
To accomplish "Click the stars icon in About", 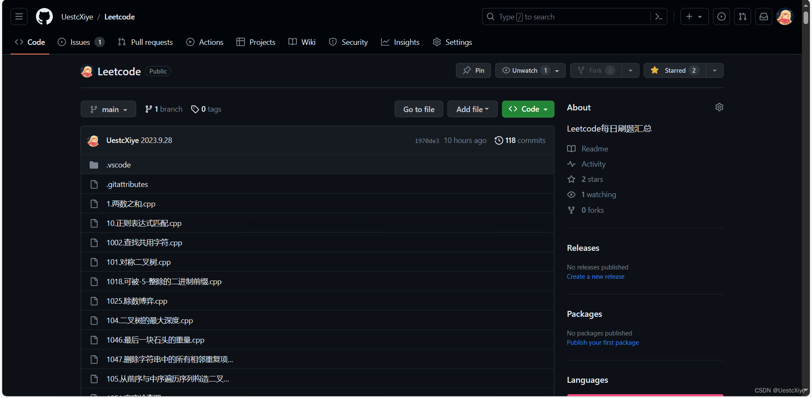I will coord(571,179).
